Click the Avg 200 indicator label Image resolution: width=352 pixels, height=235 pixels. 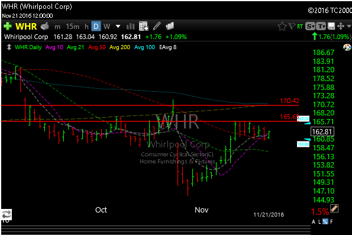[120, 47]
